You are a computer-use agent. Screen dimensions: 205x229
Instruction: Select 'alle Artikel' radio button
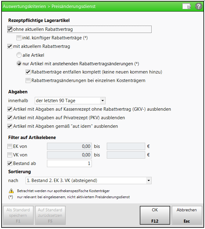[19, 55]
